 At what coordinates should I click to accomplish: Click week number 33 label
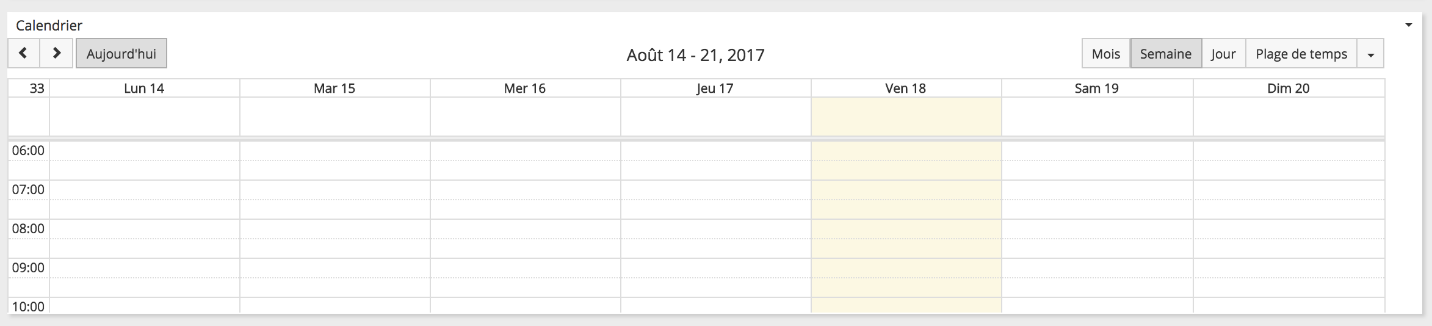[37, 89]
